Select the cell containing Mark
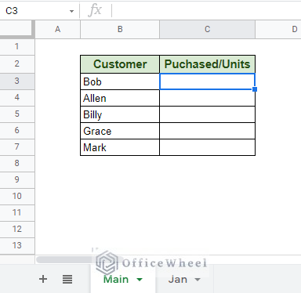Screen dimensions: 301x293 tap(120, 147)
